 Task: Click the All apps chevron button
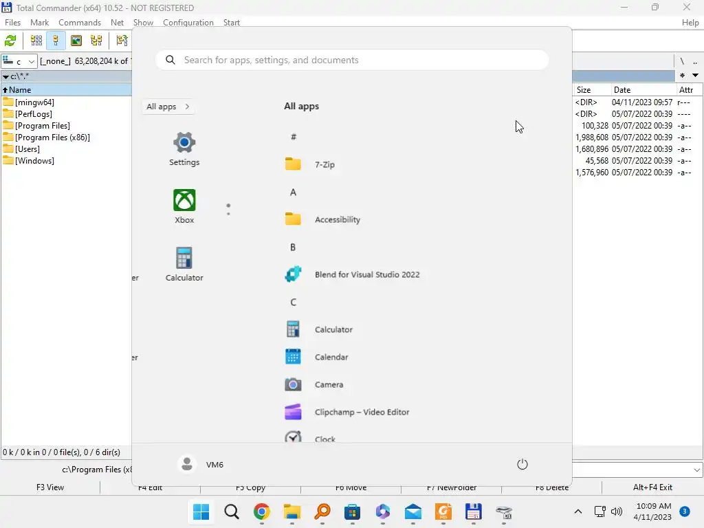tap(168, 107)
